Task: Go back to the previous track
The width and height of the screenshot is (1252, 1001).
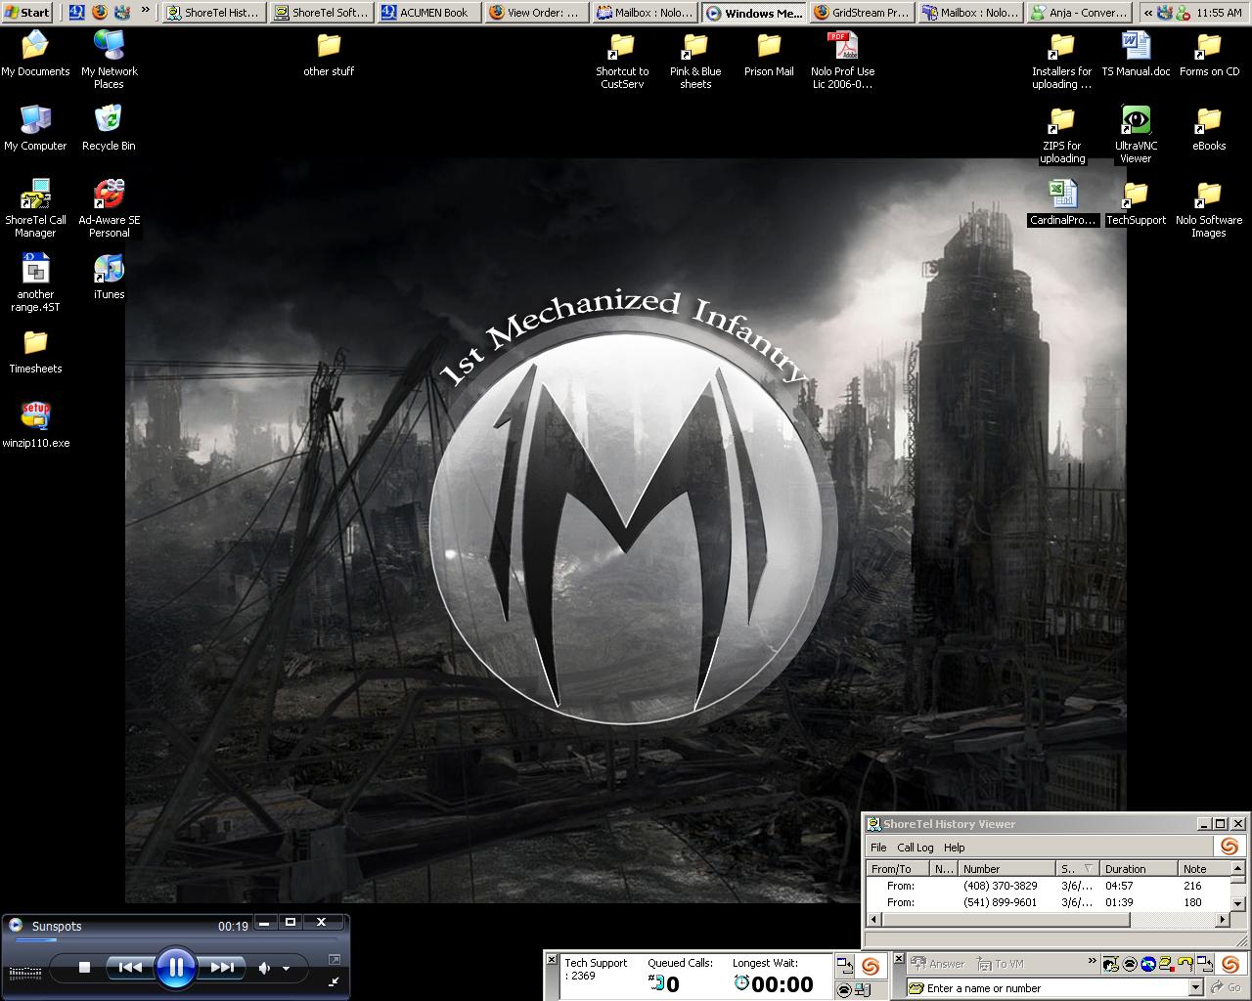Action: [130, 968]
